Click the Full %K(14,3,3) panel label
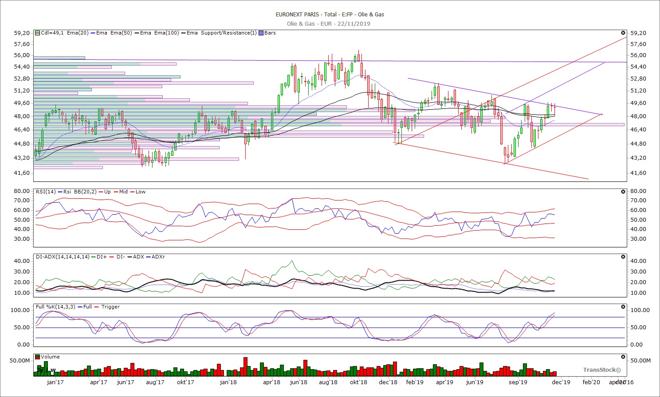The height and width of the screenshot is (397, 660). [56, 307]
